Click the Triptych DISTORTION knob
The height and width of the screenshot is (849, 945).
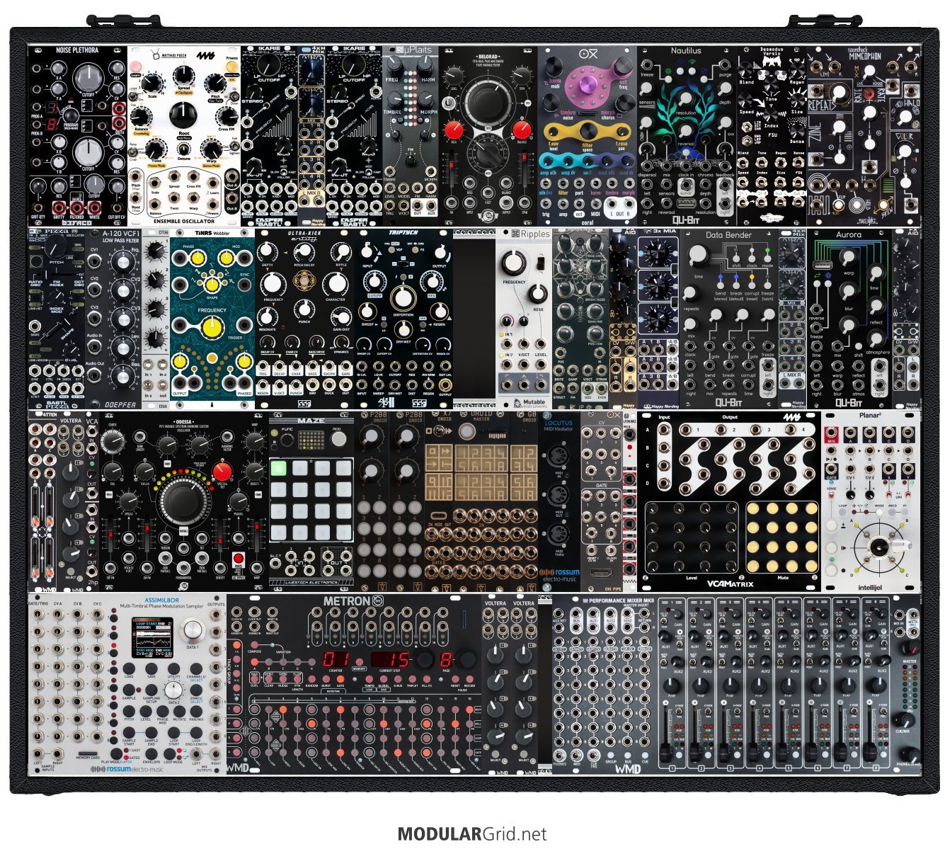click(403, 297)
